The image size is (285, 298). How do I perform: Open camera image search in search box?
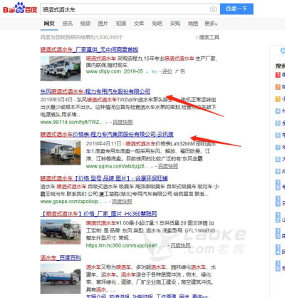213,9
